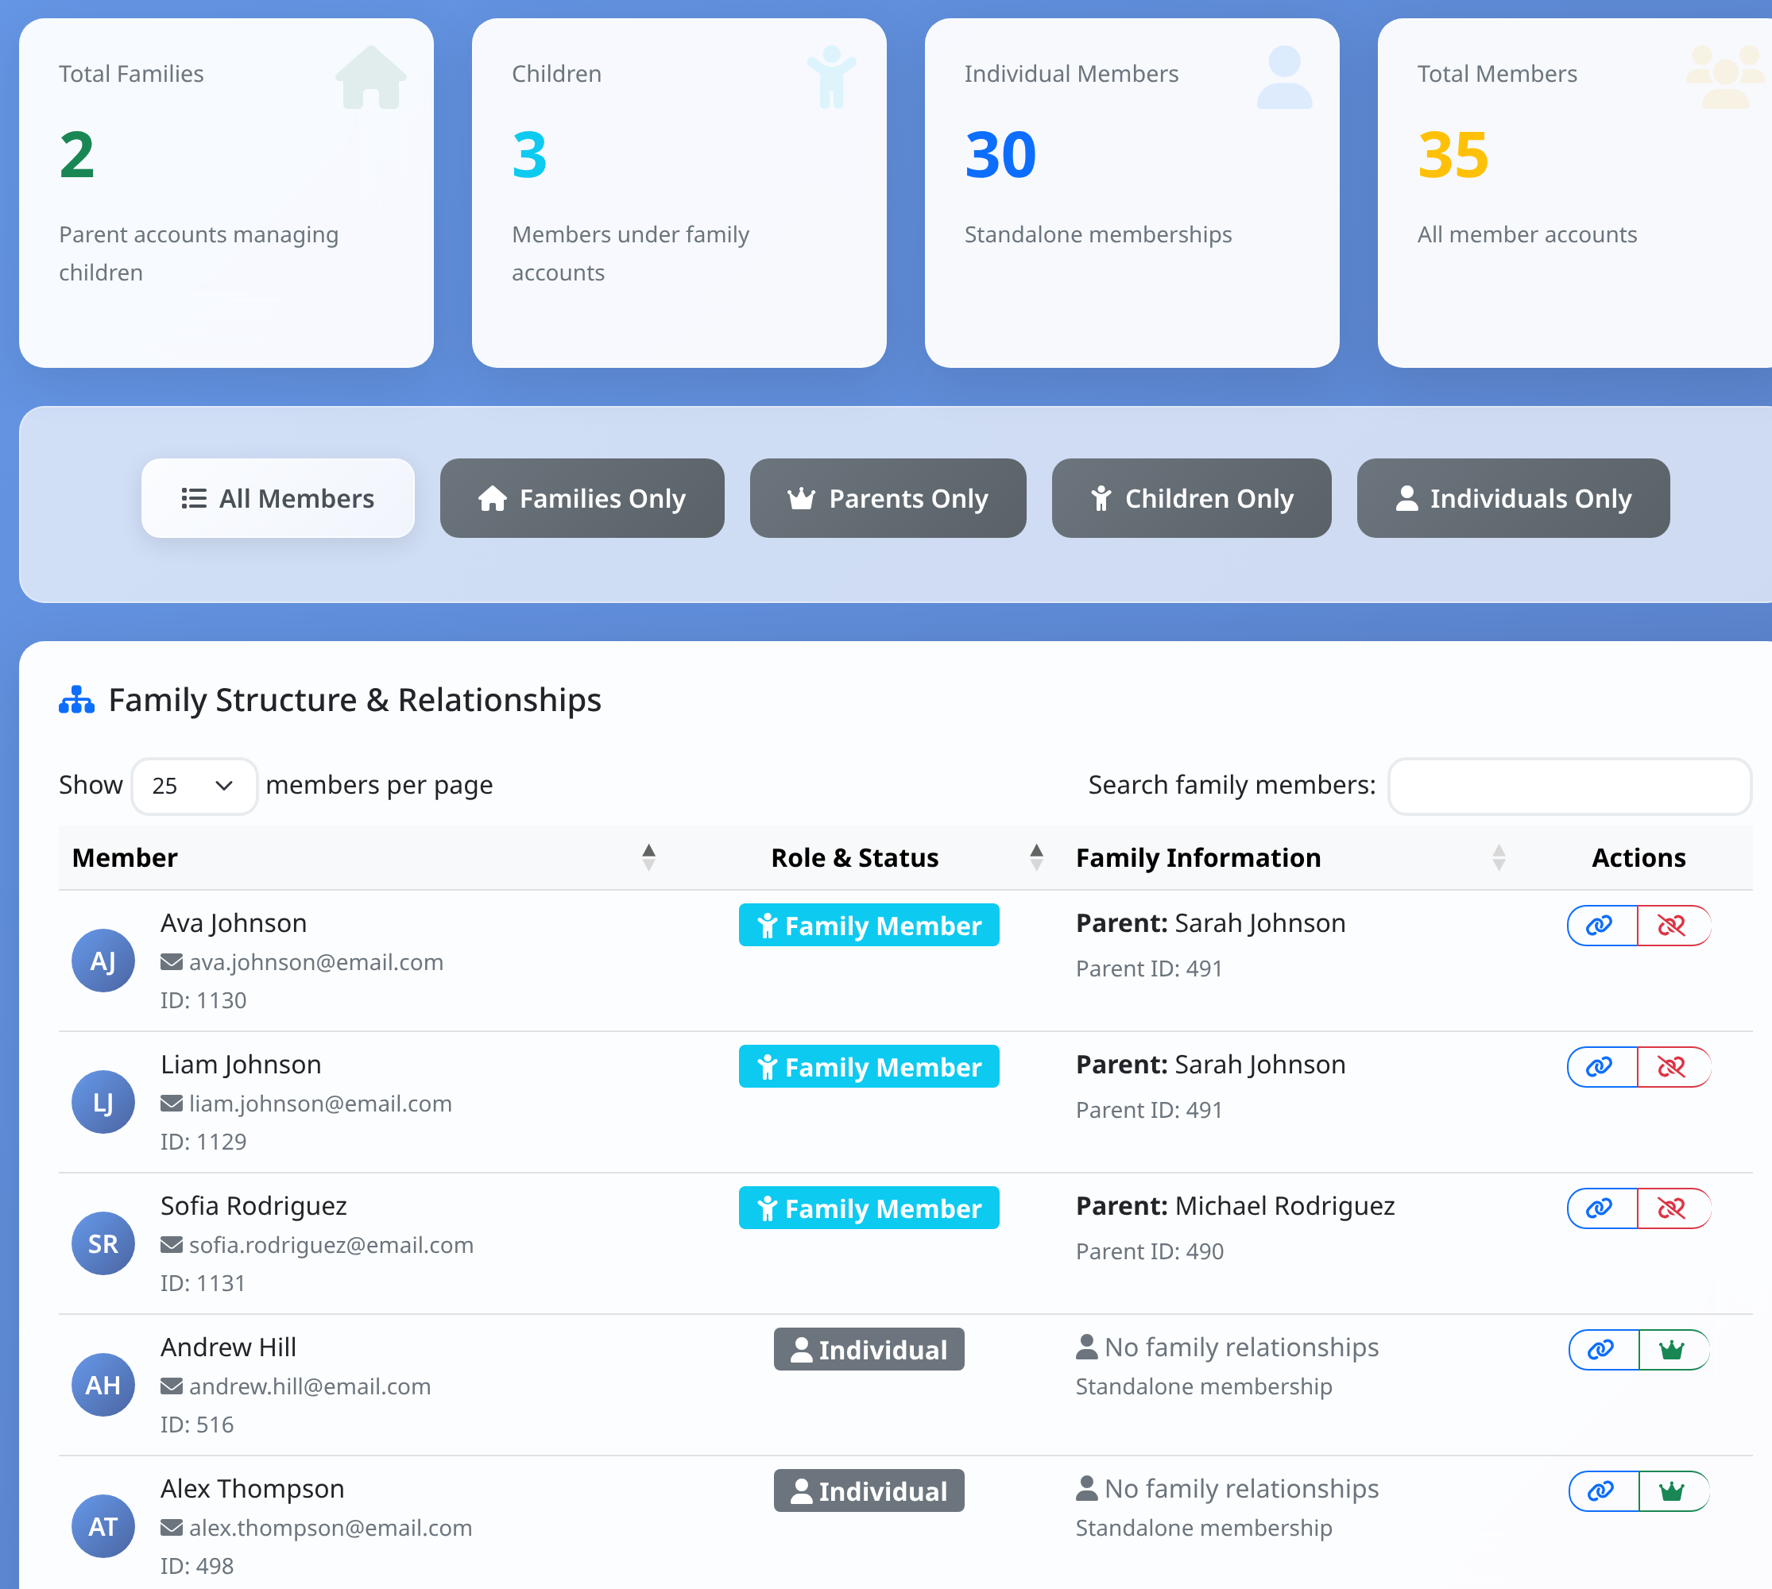Click Family Member badge for Liam Johnson
Viewport: 1772px width, 1589px height.
coord(869,1067)
